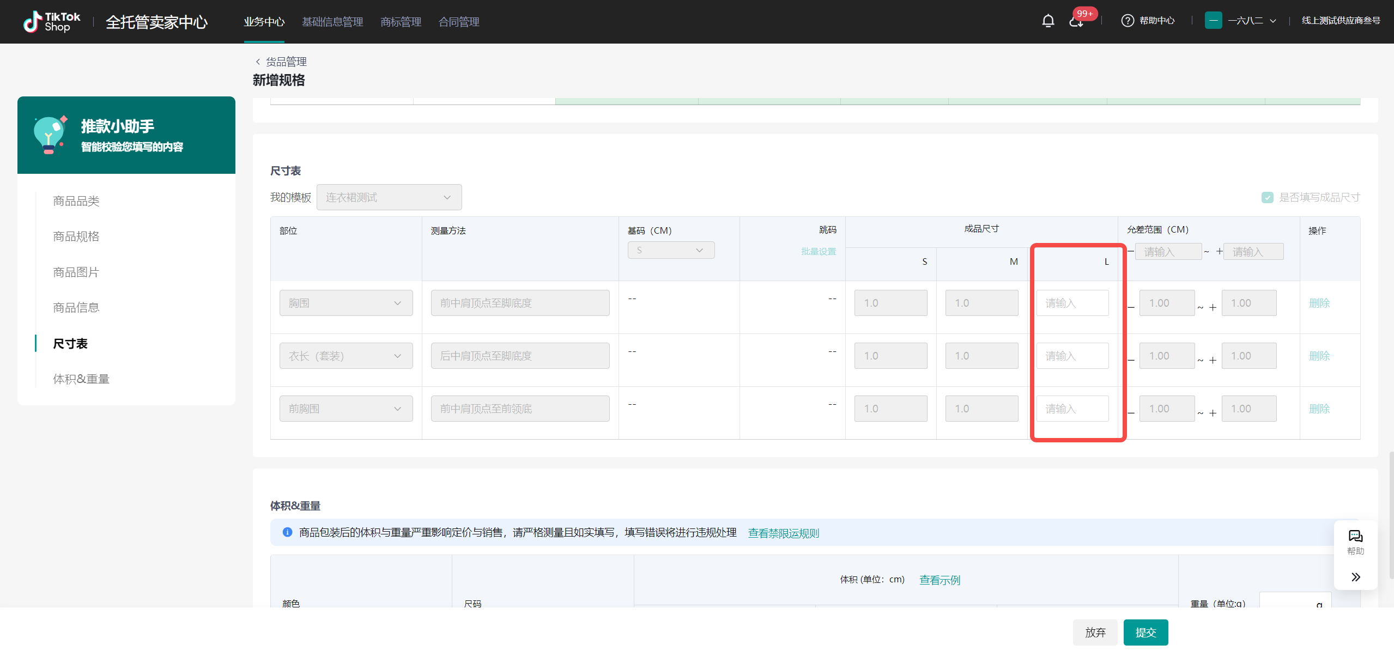Delete the 前胸围 row

[x=1319, y=409]
